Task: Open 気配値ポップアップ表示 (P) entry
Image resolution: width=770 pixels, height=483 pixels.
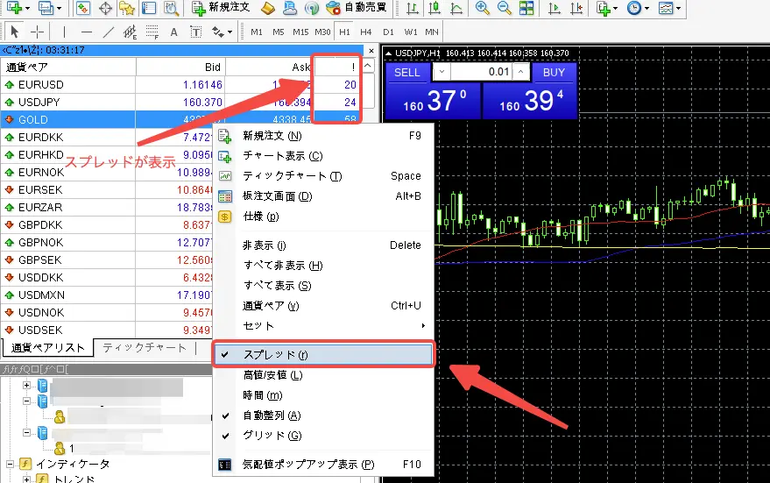Action: point(323,465)
